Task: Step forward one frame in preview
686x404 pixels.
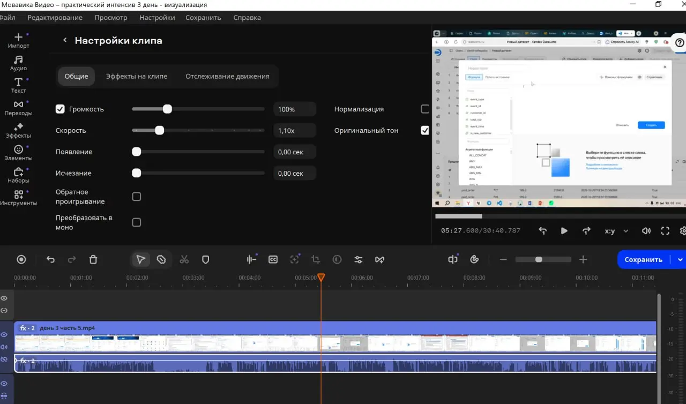Action: coord(586,231)
